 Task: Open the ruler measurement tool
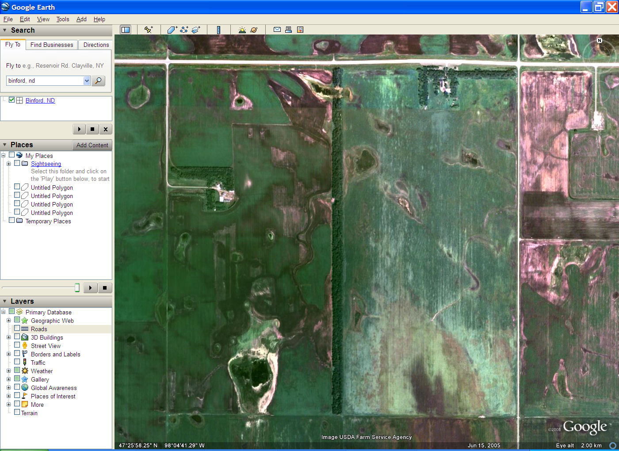click(x=218, y=30)
